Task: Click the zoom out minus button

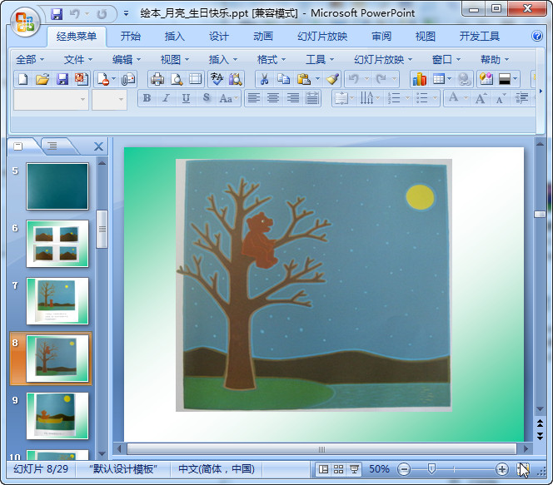Action: [404, 469]
